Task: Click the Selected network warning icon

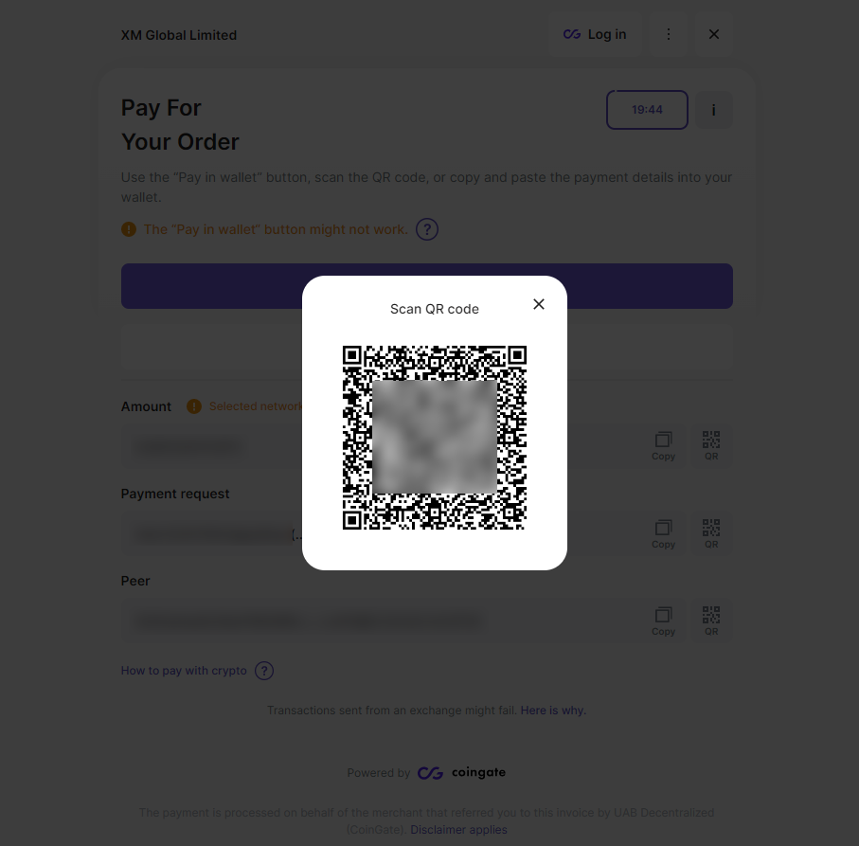Action: (x=194, y=406)
